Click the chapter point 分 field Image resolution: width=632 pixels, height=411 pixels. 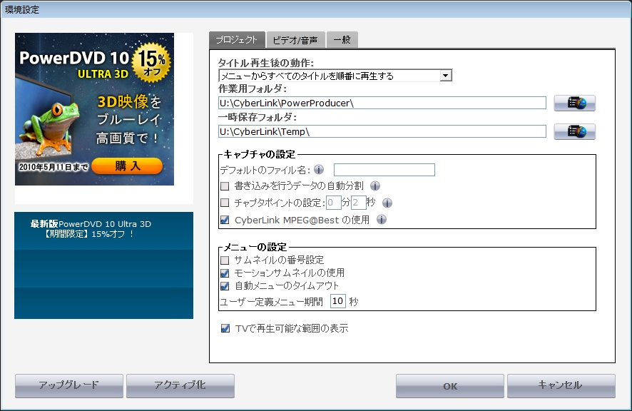point(333,203)
